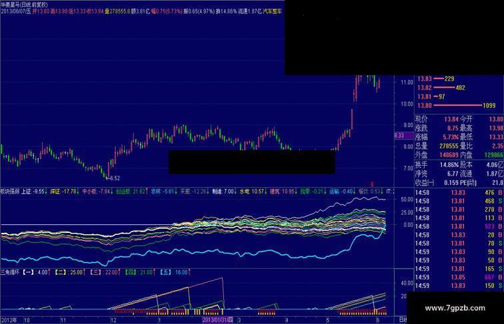Screen dimensions: 504x324
Task: Click the 深证 -17.78 indicator value
Action: coord(63,192)
